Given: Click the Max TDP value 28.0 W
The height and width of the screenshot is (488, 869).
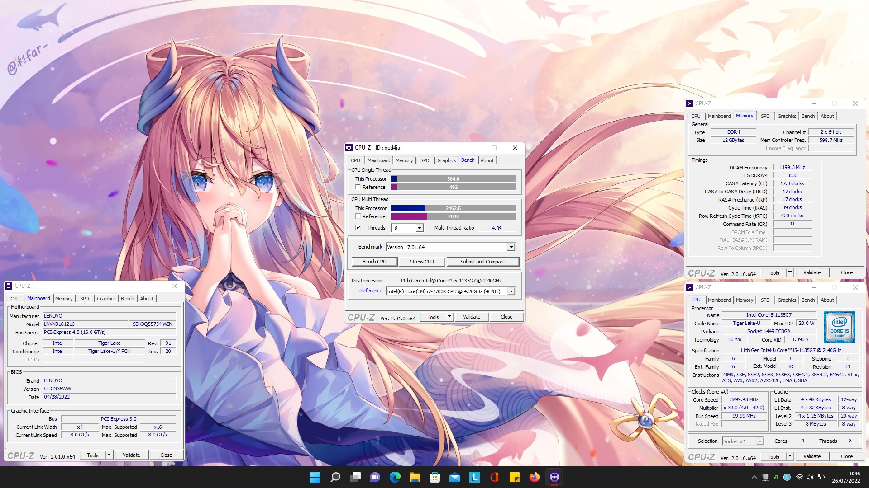Looking at the screenshot, I should [806, 324].
